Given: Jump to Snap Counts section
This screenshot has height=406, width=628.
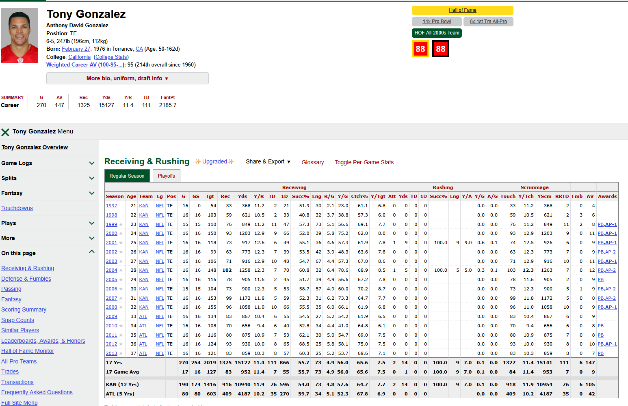Looking at the screenshot, I should point(17,320).
